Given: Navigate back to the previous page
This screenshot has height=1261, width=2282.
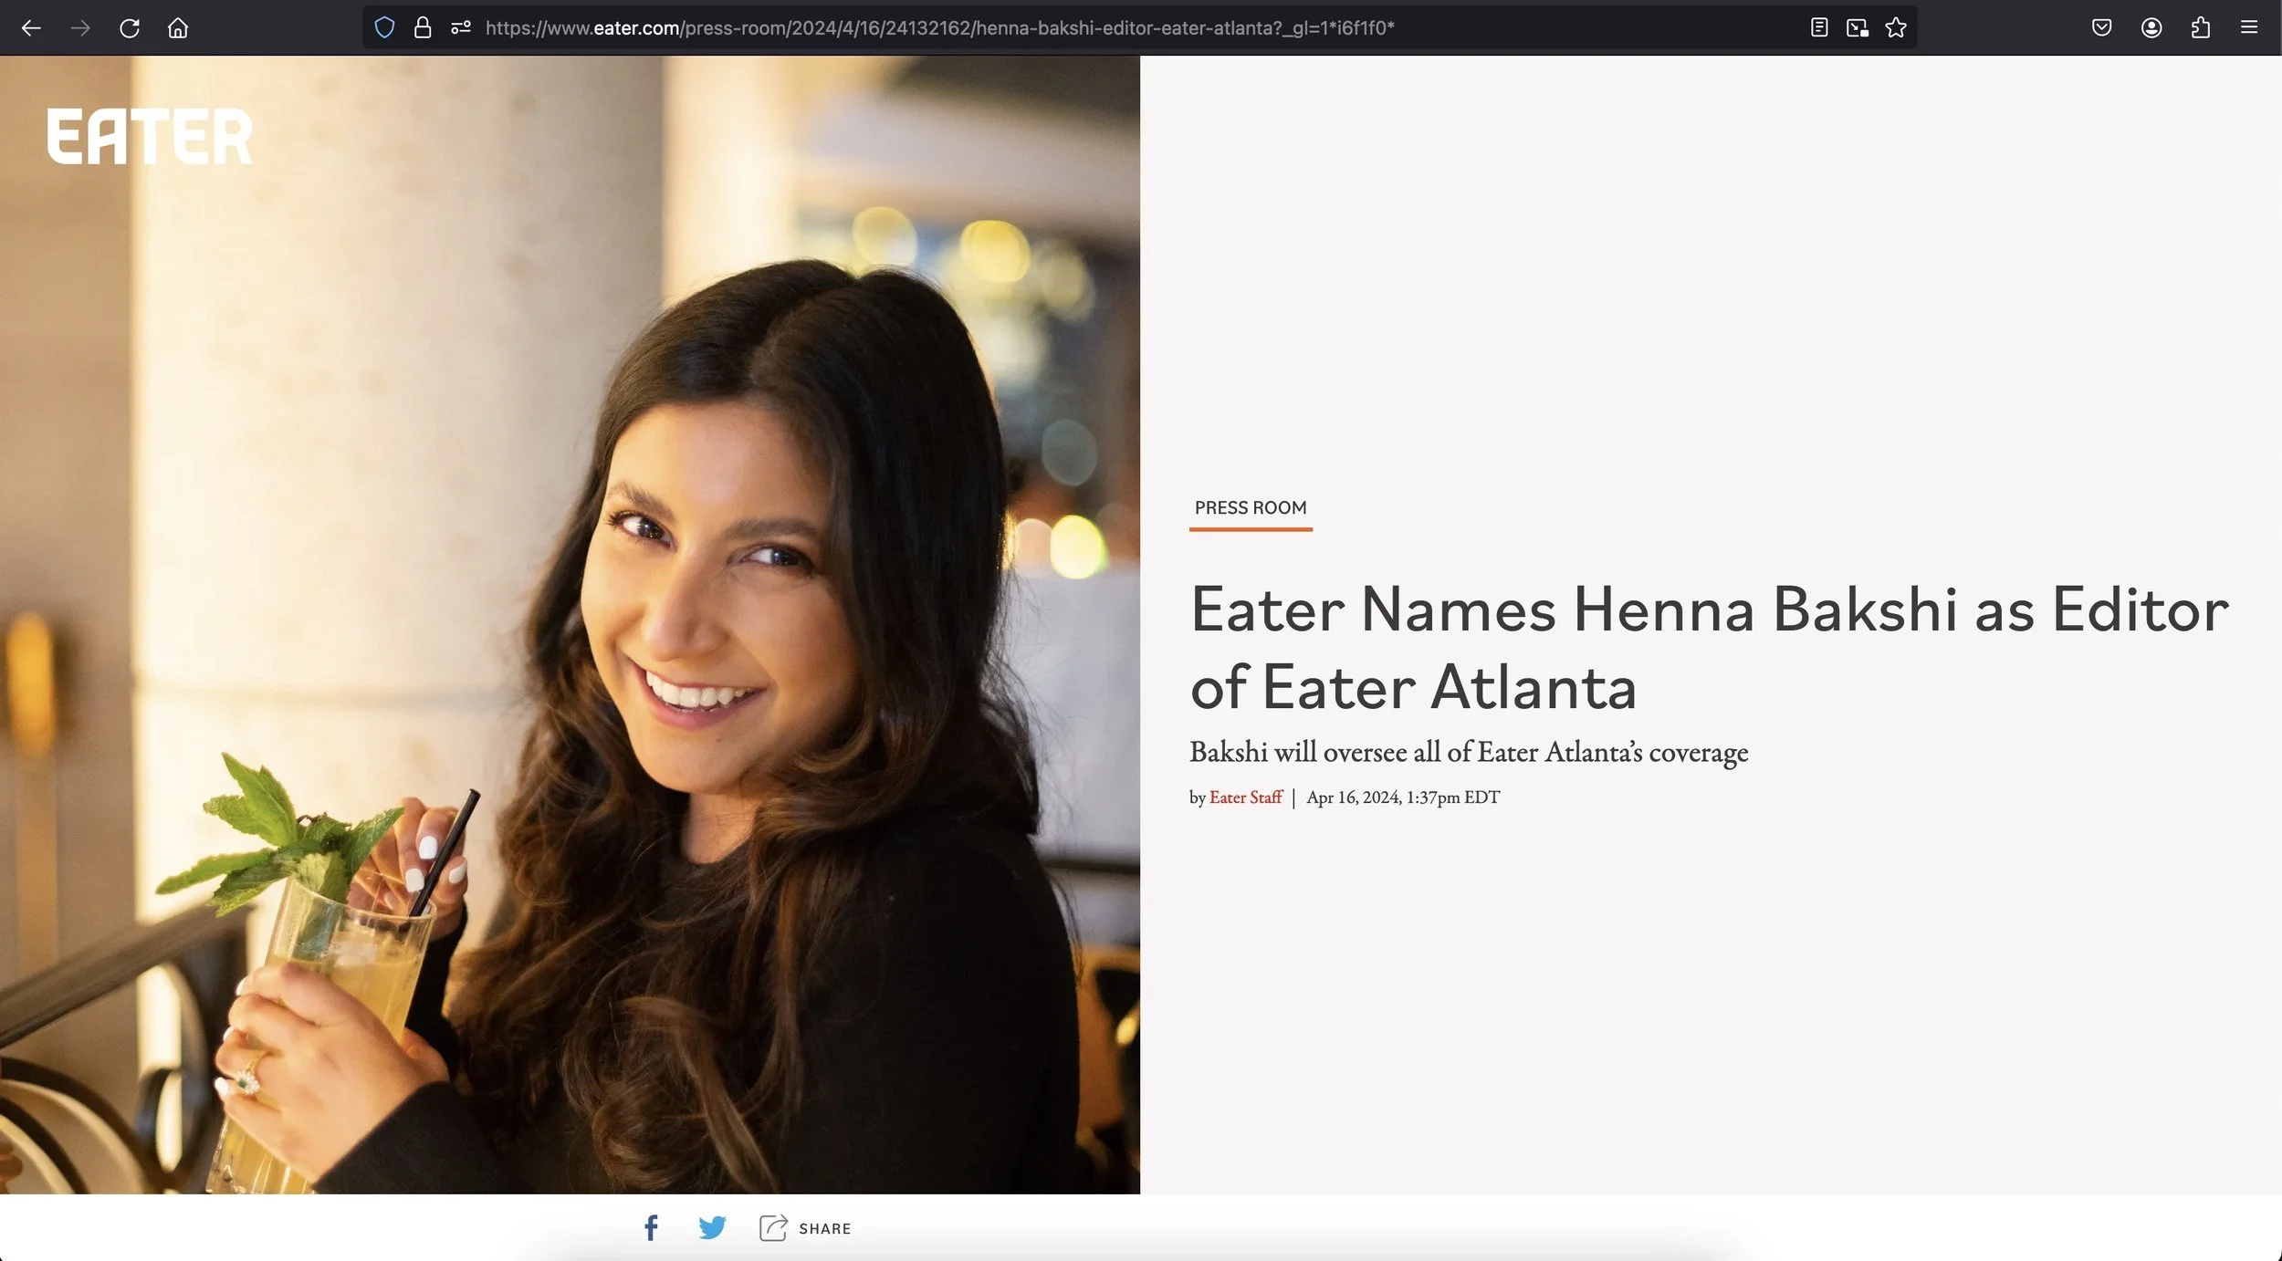Looking at the screenshot, I should (x=33, y=27).
